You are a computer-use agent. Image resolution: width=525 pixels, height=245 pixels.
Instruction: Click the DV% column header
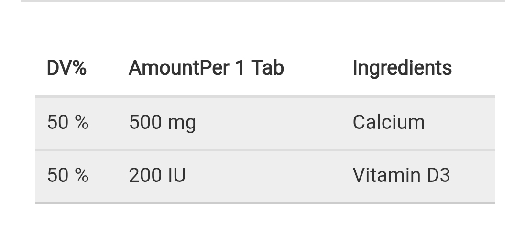[66, 68]
